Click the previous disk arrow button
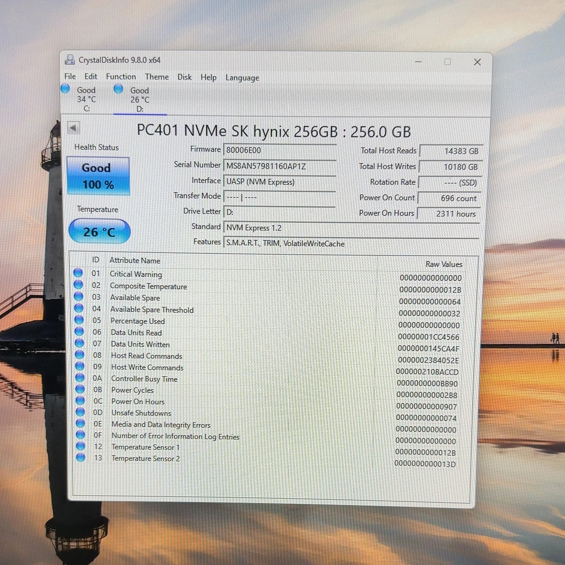This screenshot has width=565, height=565. (73, 128)
